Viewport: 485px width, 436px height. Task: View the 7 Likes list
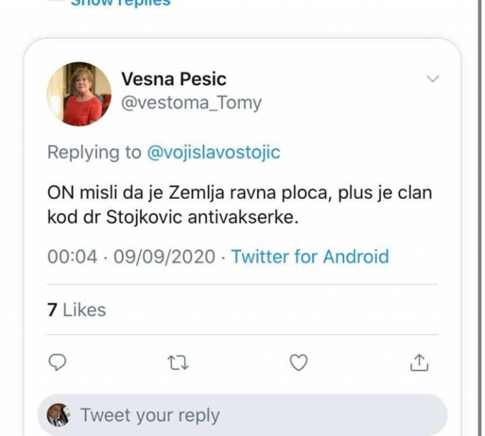click(x=77, y=310)
